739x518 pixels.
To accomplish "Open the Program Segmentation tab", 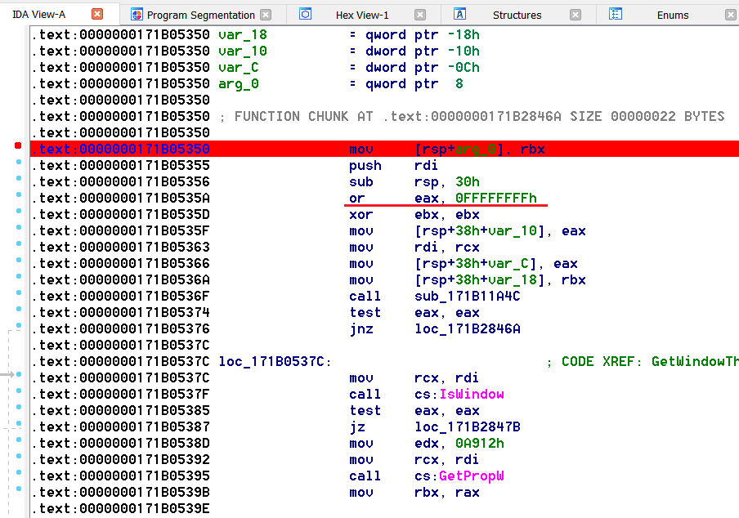I will 201,15.
